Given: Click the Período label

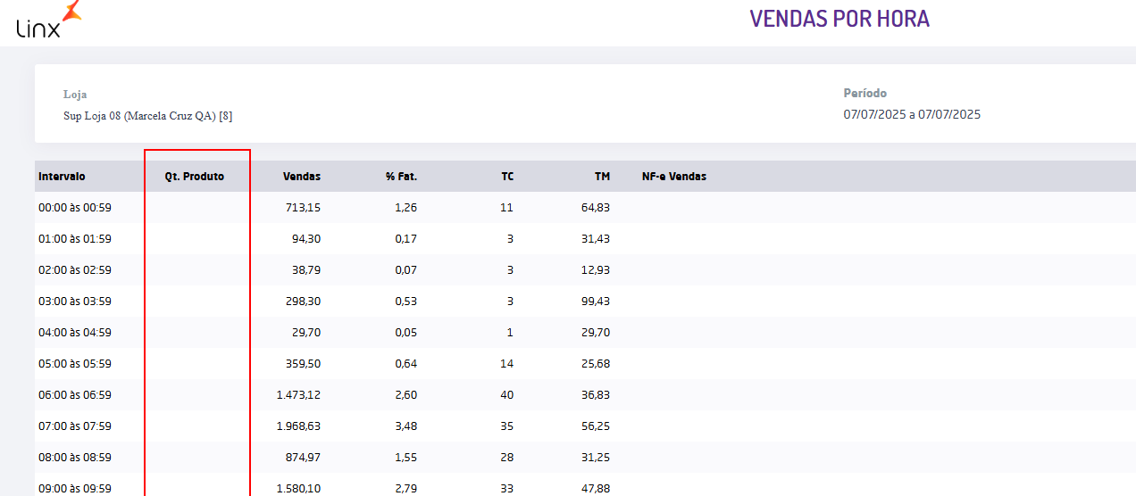Looking at the screenshot, I should (x=865, y=93).
